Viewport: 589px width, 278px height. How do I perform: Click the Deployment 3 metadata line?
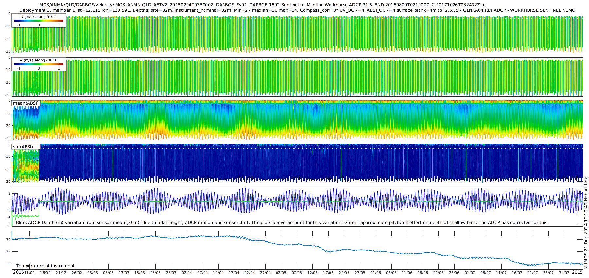297,10
